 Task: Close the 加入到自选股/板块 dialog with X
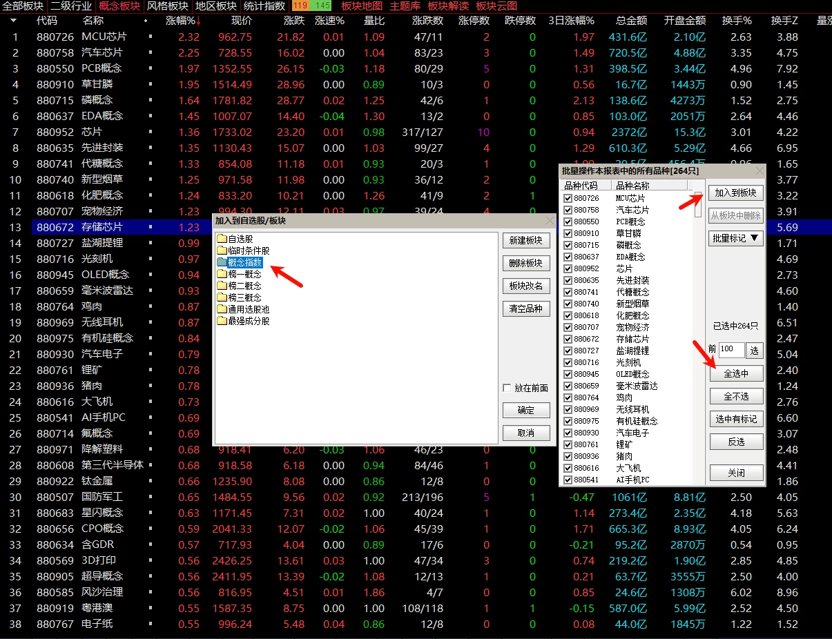tap(550, 221)
